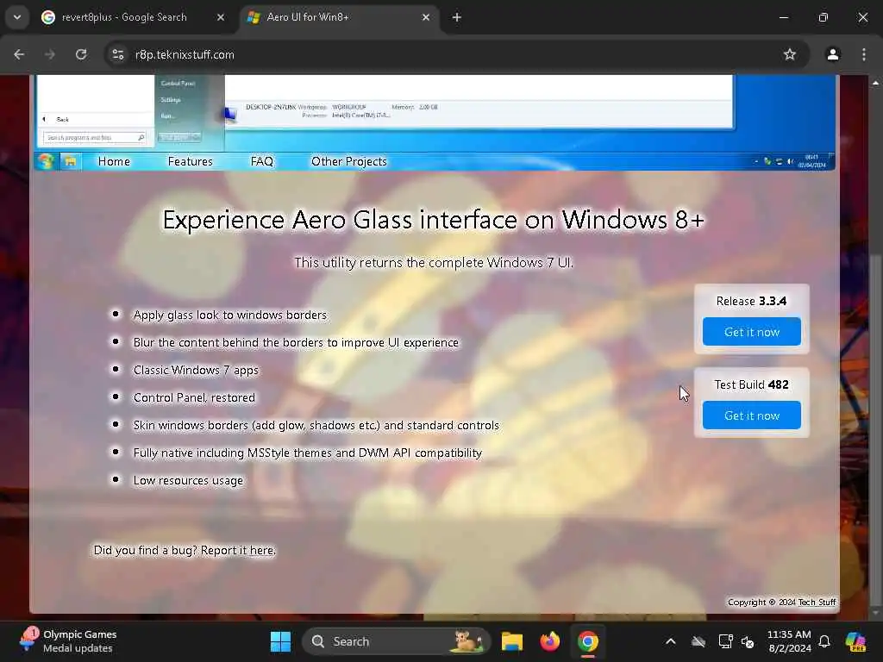
Task: Open clock showing 11:35 AM
Action: (x=790, y=641)
